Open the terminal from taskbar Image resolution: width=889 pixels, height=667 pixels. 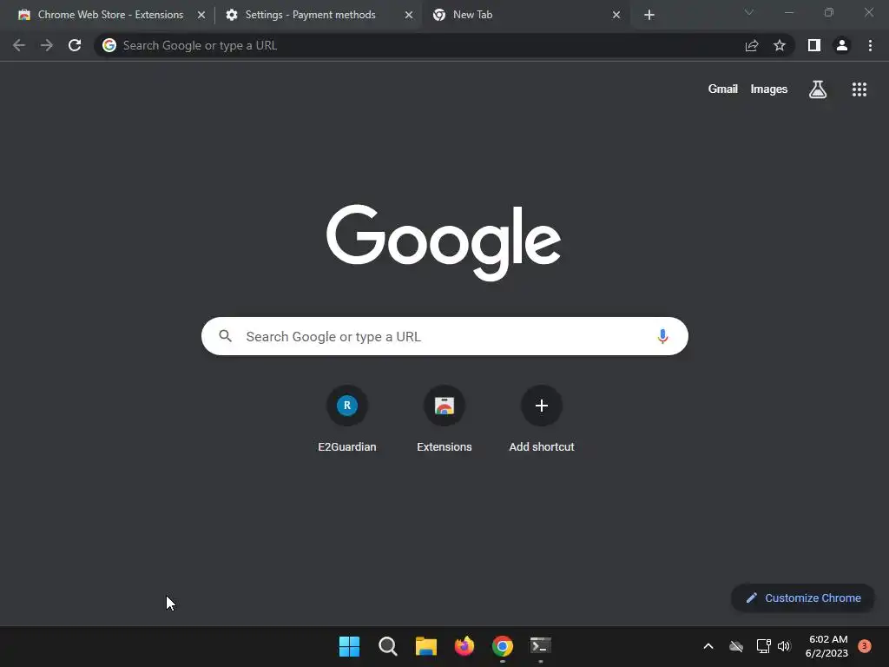pos(540,646)
